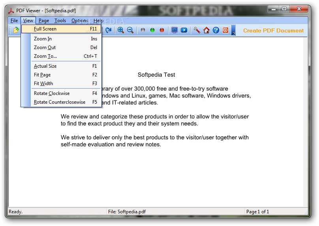Maximize the PDF Viewer window
The width and height of the screenshot is (319, 226).
click(284, 9)
